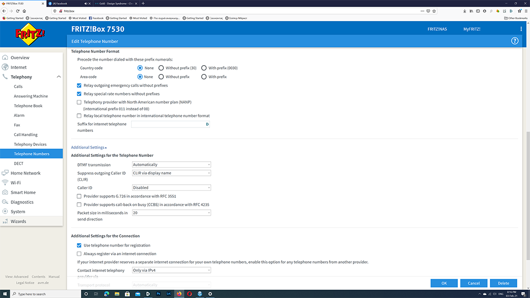Screen dimensions: 530x298
Task: Click the Windows Start button
Action: [x=5, y=294]
